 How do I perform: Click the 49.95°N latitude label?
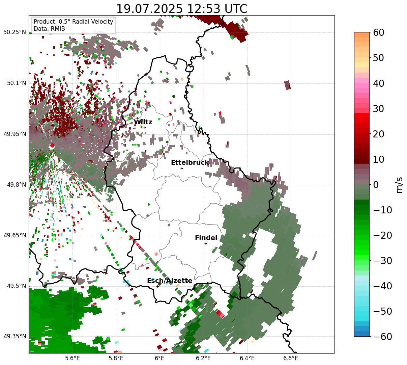coord(14,134)
